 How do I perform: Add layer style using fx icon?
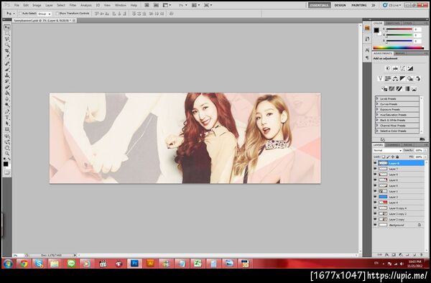(386, 255)
